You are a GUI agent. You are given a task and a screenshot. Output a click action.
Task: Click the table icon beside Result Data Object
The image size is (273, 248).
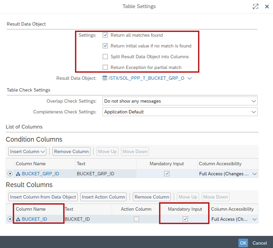click(x=105, y=78)
